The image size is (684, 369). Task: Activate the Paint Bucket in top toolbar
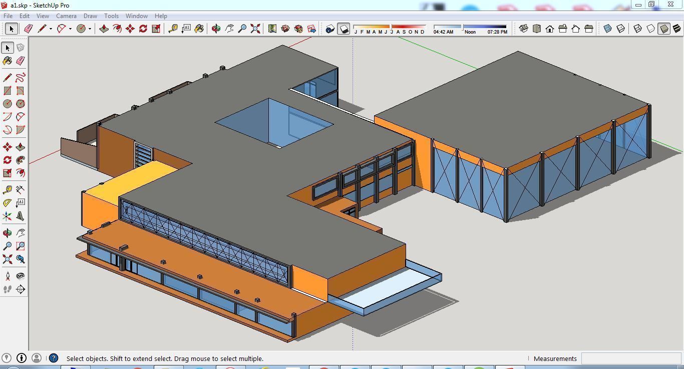click(x=199, y=29)
